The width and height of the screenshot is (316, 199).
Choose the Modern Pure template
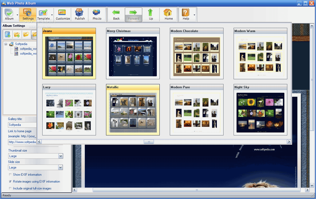(196, 110)
